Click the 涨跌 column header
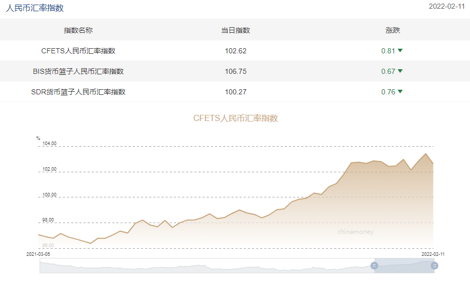470x281 pixels. (392, 30)
